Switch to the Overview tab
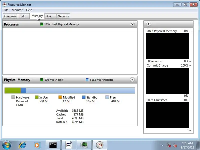 [x=10, y=16]
